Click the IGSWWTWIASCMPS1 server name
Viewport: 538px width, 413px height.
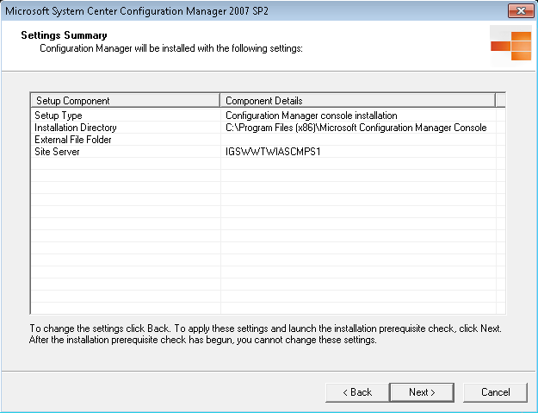tap(273, 152)
